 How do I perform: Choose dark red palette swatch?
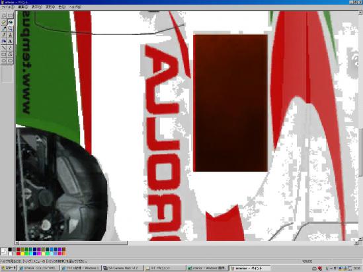(x=19, y=249)
